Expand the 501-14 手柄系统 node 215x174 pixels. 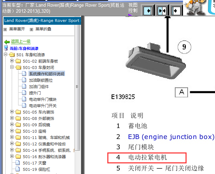12,150
